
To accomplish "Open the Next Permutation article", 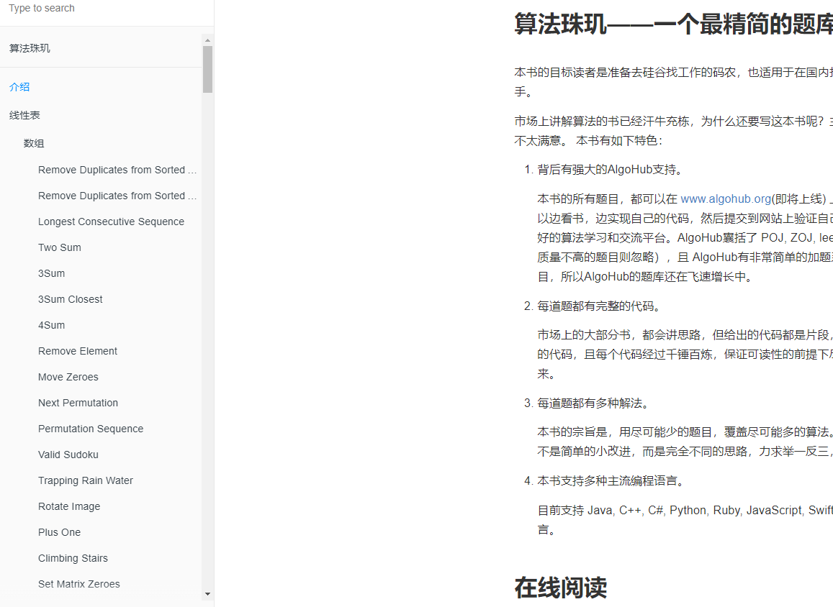I will (x=78, y=403).
